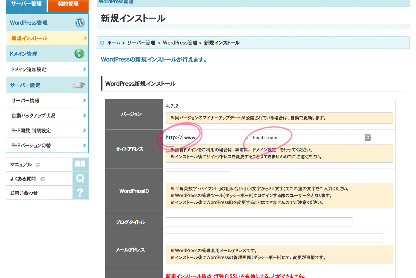The height and width of the screenshot is (278, 416).
Task: Click the ドメイン設定 link in the note
Action: click(264, 150)
